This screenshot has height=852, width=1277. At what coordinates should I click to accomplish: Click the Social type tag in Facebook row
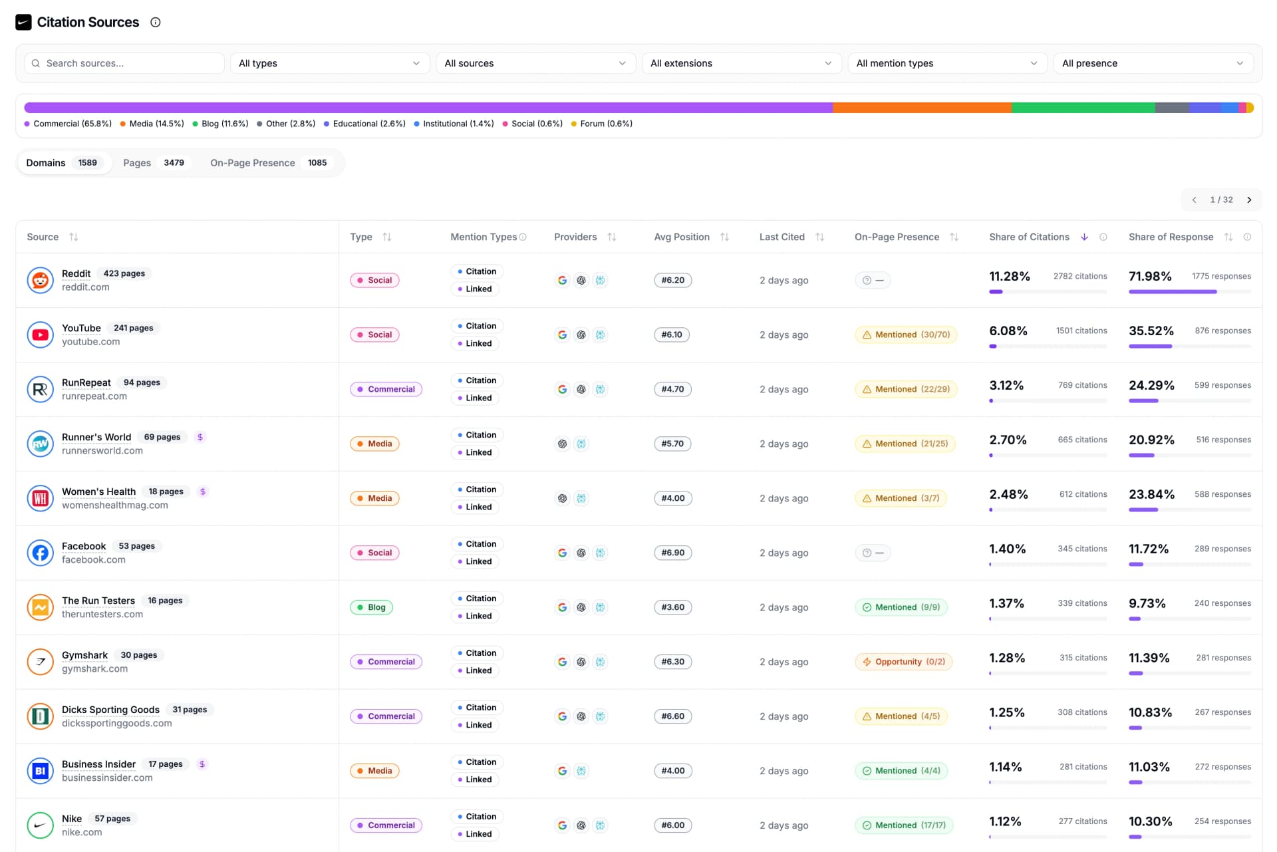374,553
